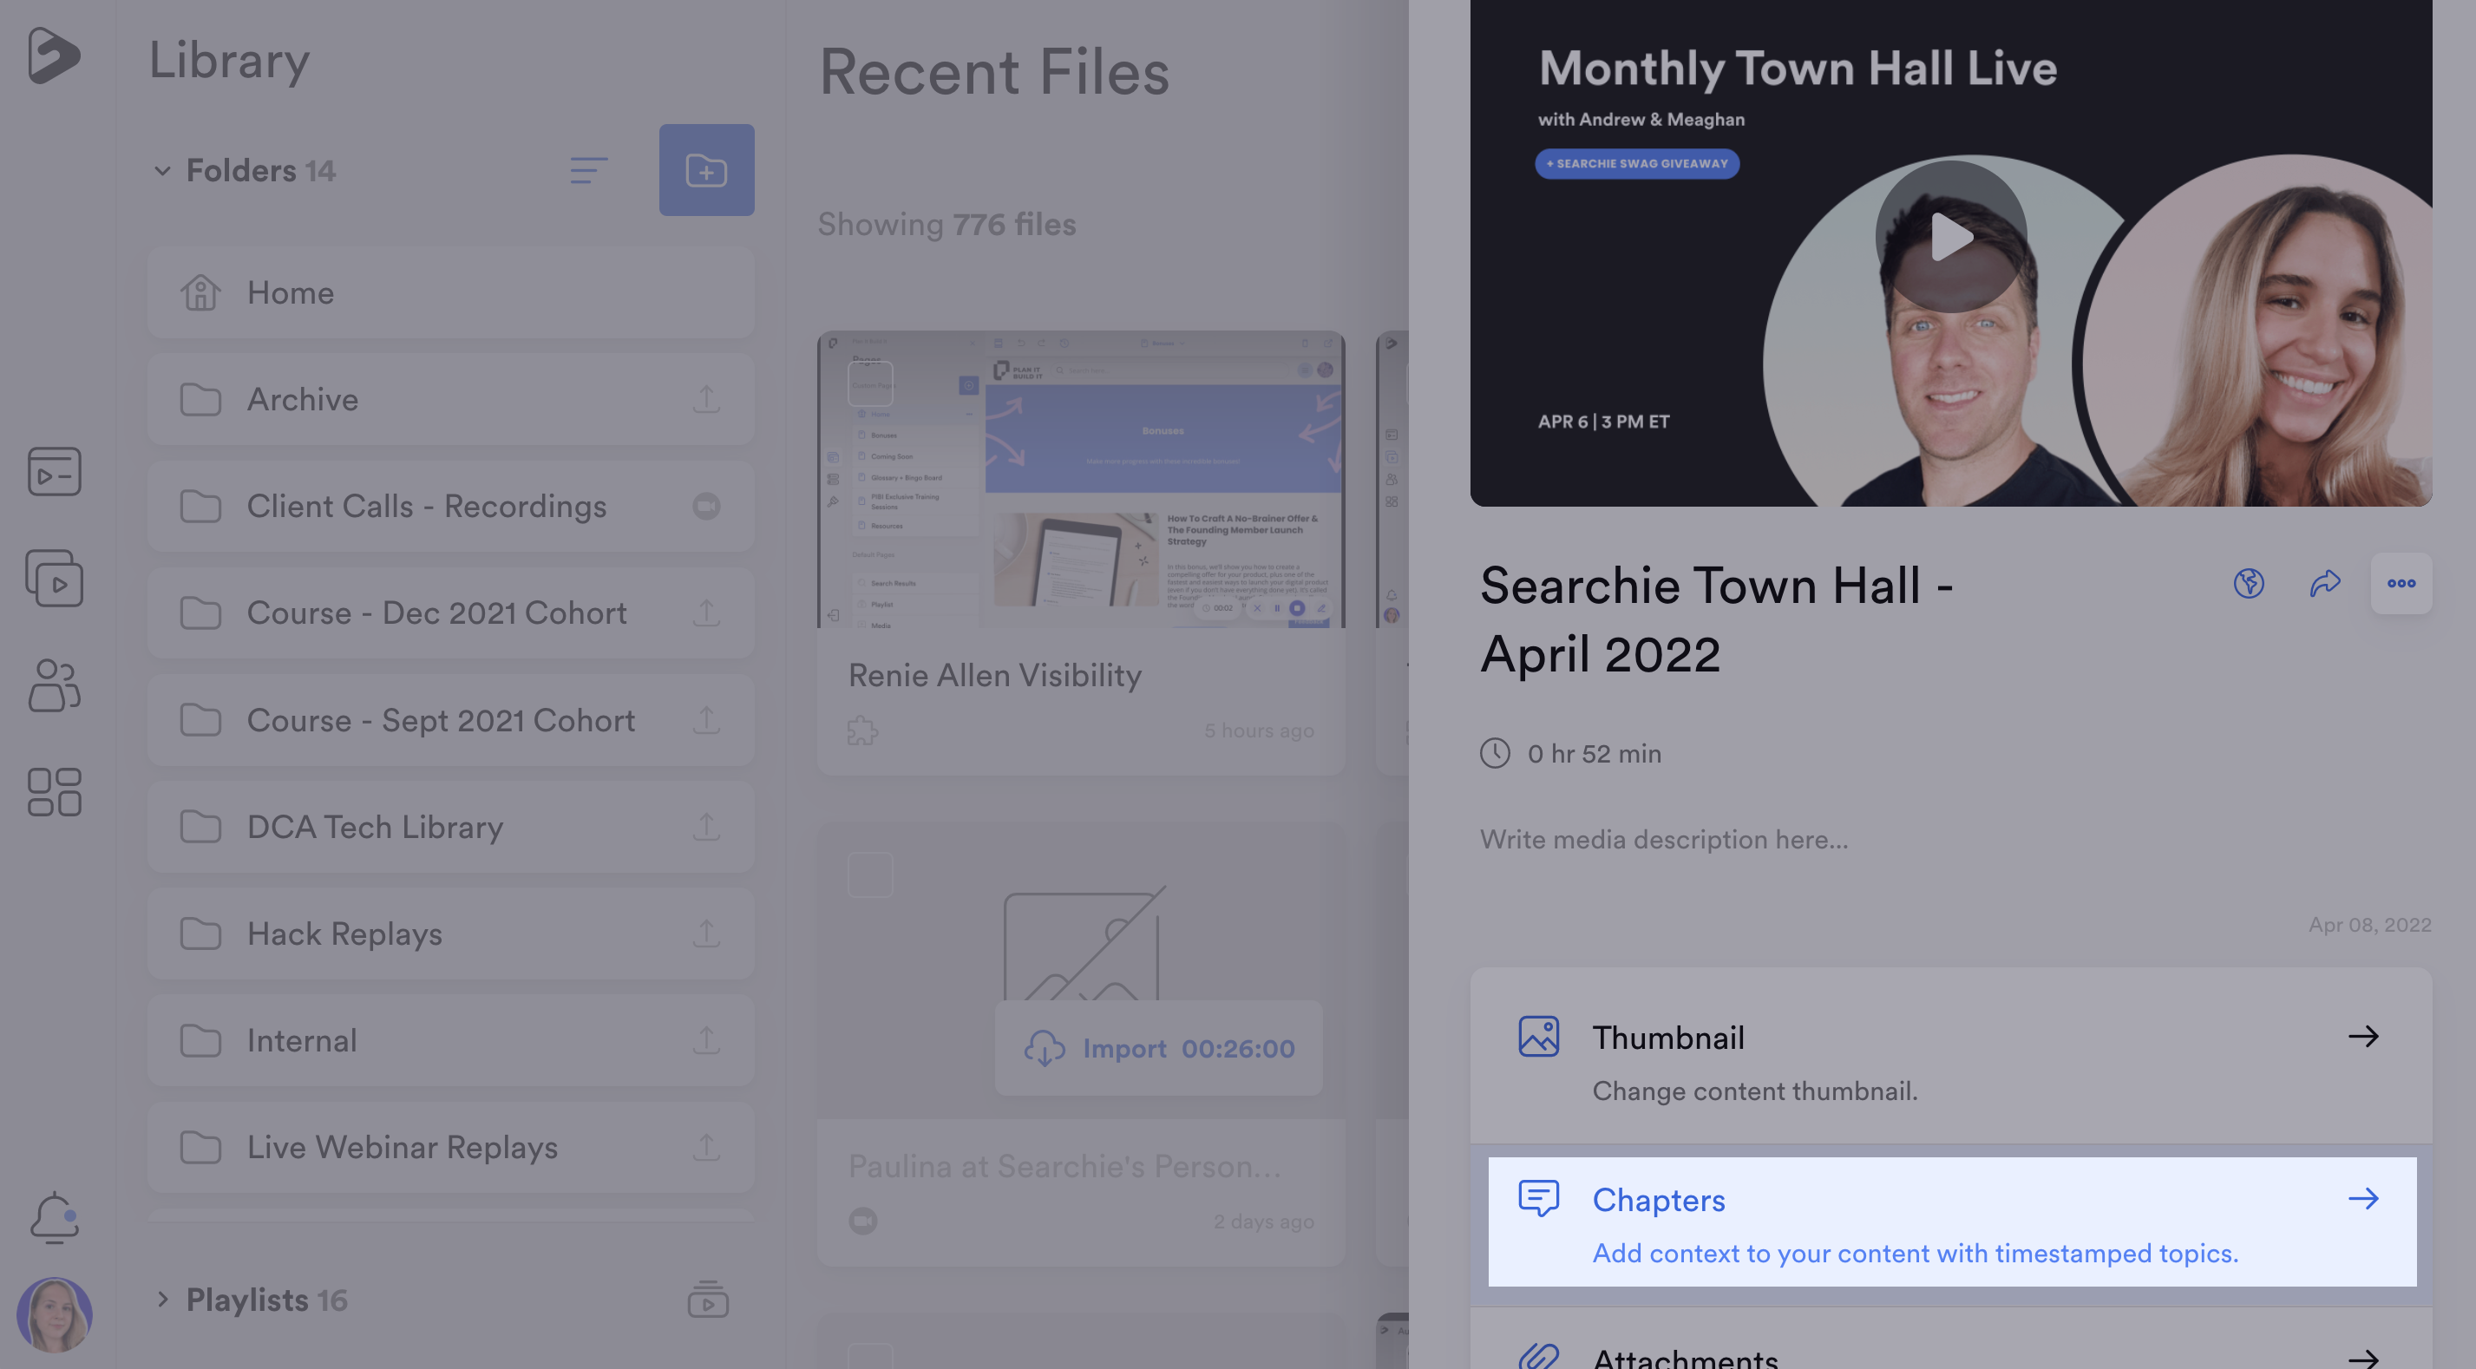The height and width of the screenshot is (1369, 2476).
Task: Click the upload icon on Archive folder
Action: pos(706,399)
